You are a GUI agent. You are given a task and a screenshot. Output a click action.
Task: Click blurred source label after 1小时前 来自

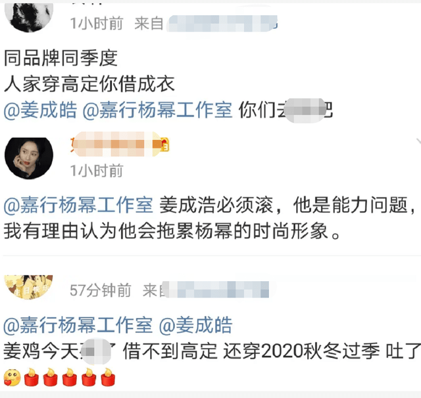click(x=222, y=24)
